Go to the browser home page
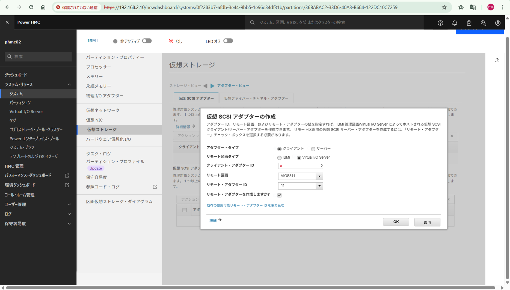The width and height of the screenshot is (510, 290). (x=43, y=7)
